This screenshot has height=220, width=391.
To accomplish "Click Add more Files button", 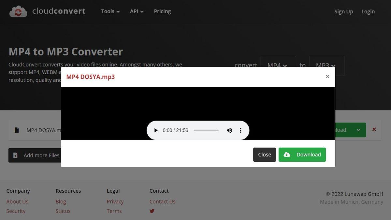I will tap(35, 155).
